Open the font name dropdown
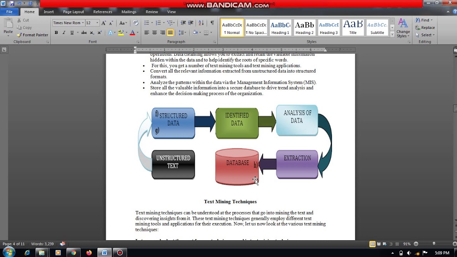This screenshot has width=457, height=257. coord(82,23)
